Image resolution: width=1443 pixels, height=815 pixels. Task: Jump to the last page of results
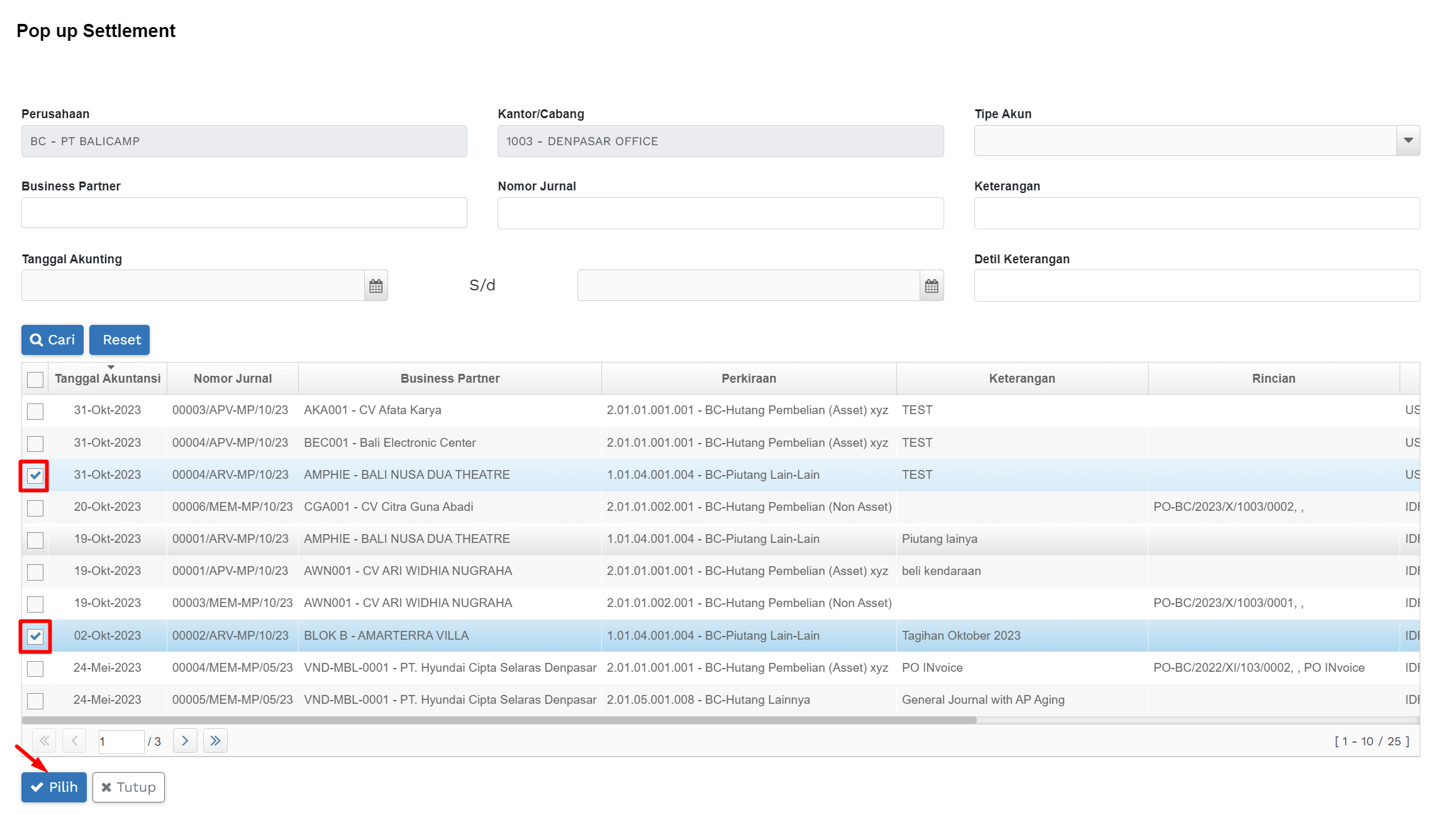[x=215, y=741]
